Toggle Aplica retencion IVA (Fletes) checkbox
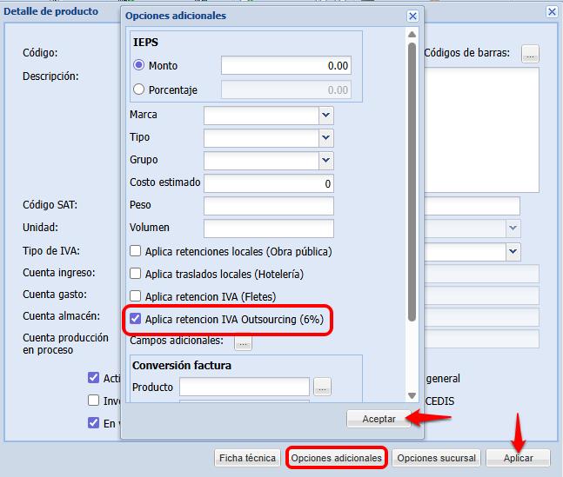The width and height of the screenshot is (563, 477). [x=136, y=296]
